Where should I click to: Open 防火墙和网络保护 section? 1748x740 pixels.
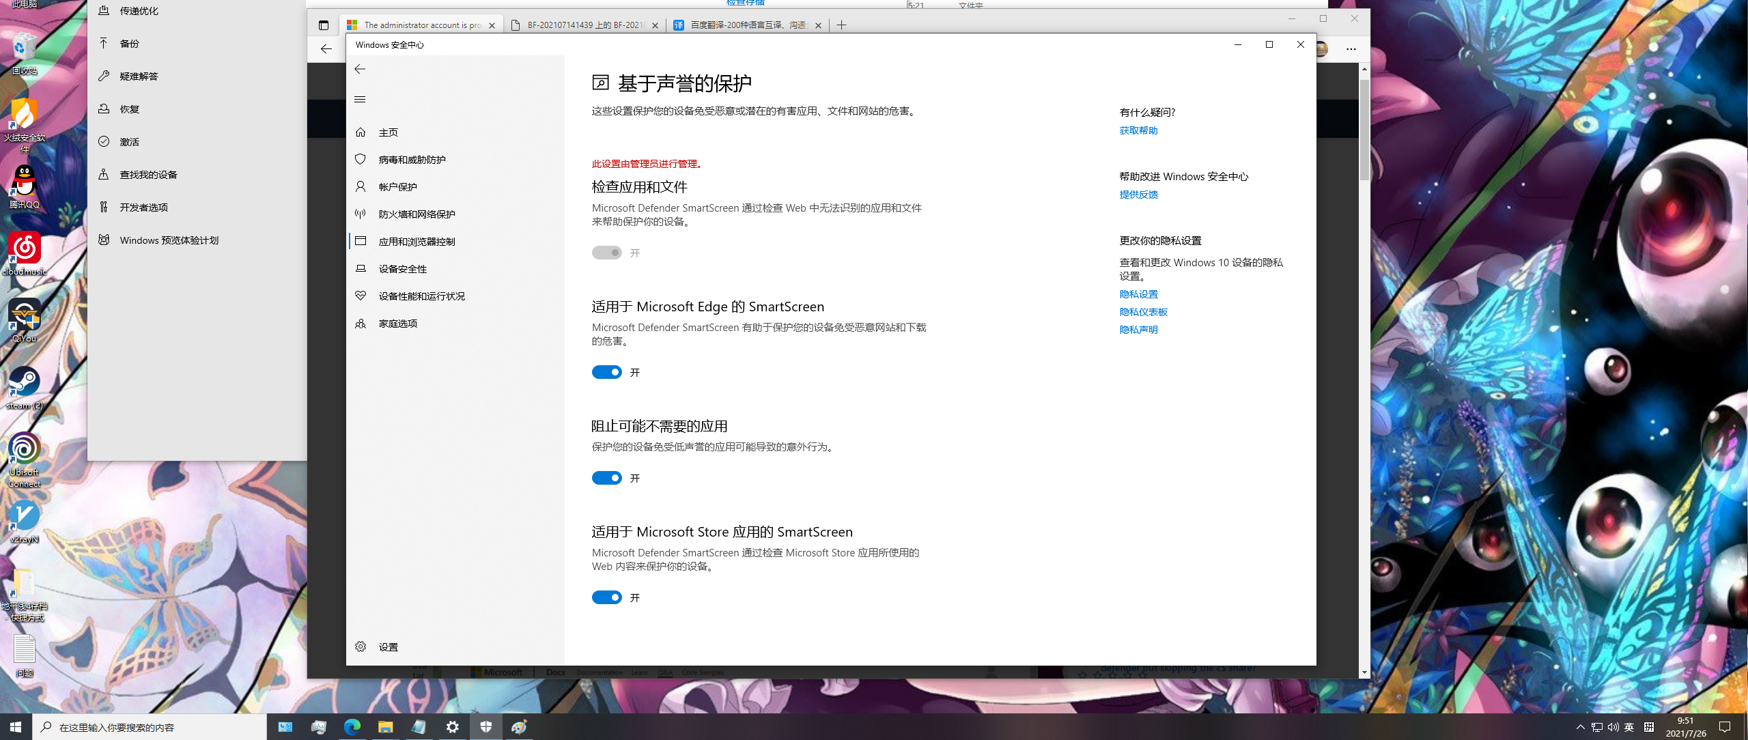pyautogui.click(x=455, y=214)
